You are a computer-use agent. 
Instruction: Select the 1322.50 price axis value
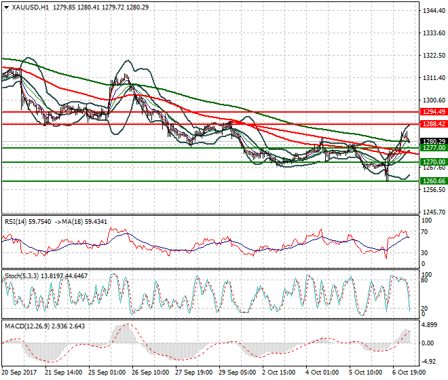(x=434, y=55)
